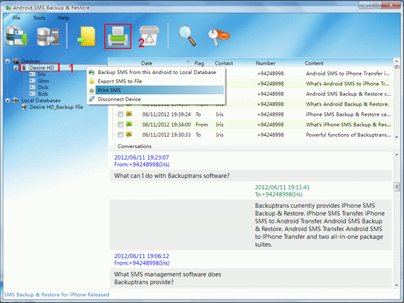Click the key registration toolbar icon
The width and height of the screenshot is (404, 303).
tap(219, 37)
